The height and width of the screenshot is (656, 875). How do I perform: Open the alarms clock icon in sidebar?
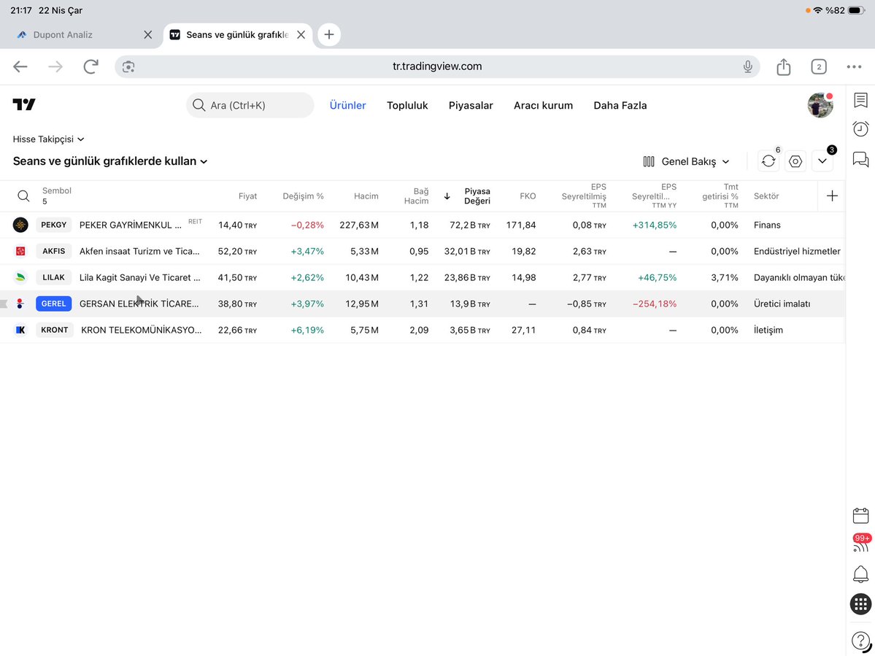click(860, 129)
